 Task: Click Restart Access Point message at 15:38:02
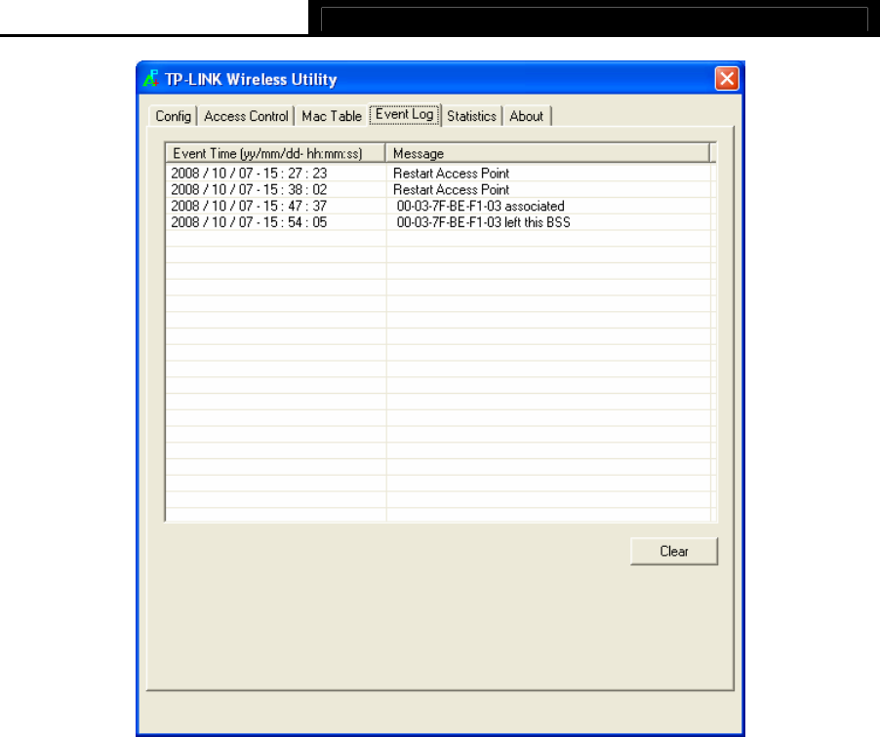[x=452, y=189]
